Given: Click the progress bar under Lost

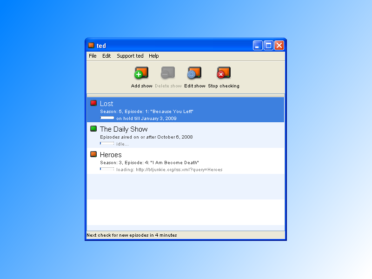Looking at the screenshot, I should pos(107,118).
